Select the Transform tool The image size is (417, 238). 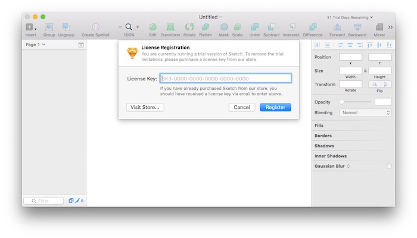[170, 27]
